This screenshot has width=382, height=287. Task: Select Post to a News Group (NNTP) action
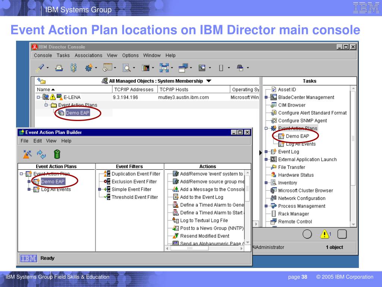[212, 228]
